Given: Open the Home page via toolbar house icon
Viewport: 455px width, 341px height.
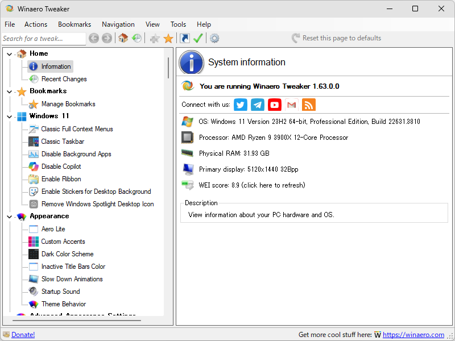Looking at the screenshot, I should tap(122, 38).
